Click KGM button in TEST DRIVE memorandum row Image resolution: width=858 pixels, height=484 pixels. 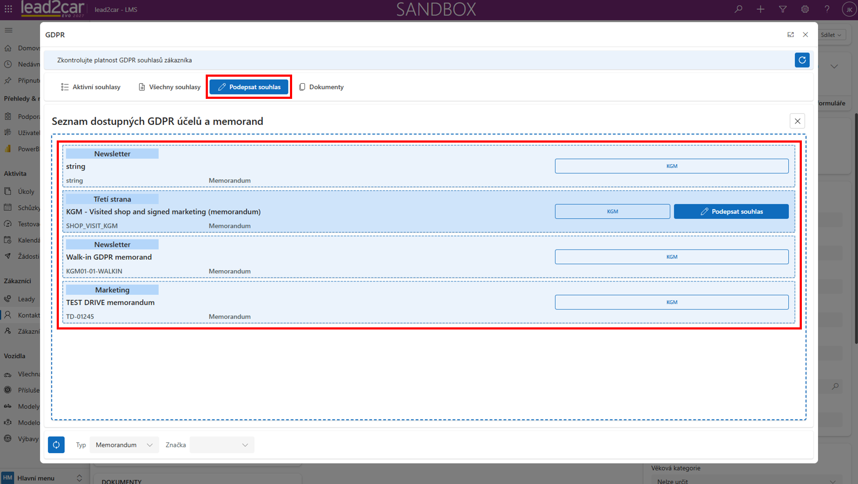672,302
